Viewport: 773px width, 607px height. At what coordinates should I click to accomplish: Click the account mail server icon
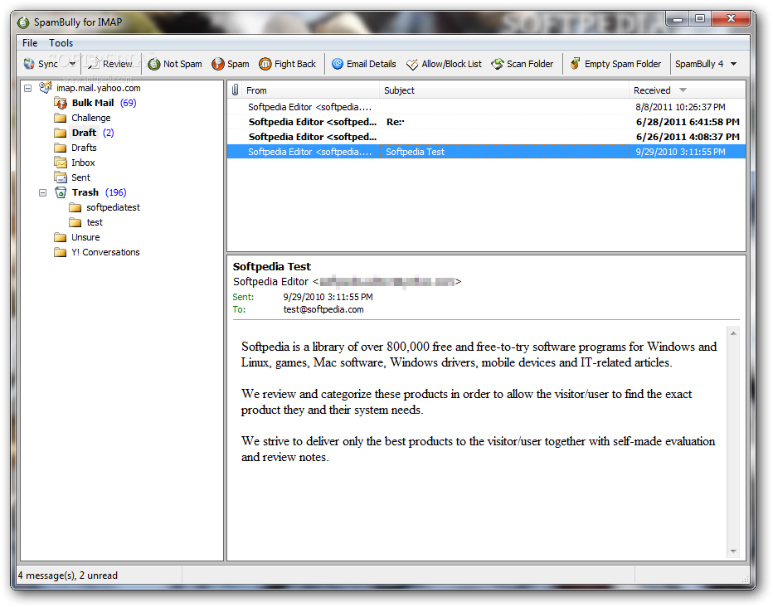pyautogui.click(x=46, y=88)
